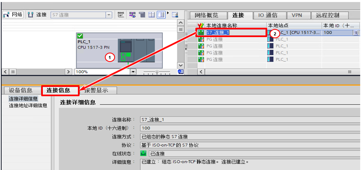
Task: Toggle the highlighted column layout icon
Action: [162, 15]
